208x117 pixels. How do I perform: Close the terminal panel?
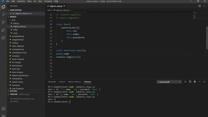[x=204, y=82]
